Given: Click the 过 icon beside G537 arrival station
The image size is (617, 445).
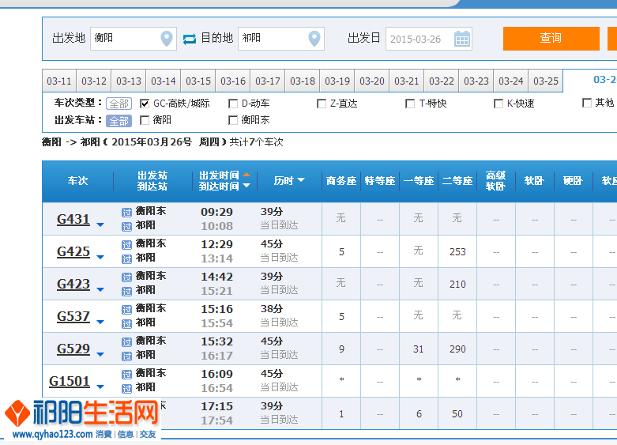Looking at the screenshot, I should click(x=126, y=324).
